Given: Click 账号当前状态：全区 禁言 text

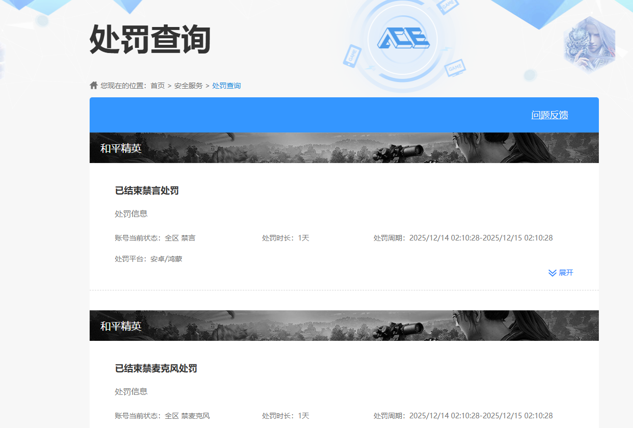Looking at the screenshot, I should coord(155,238).
